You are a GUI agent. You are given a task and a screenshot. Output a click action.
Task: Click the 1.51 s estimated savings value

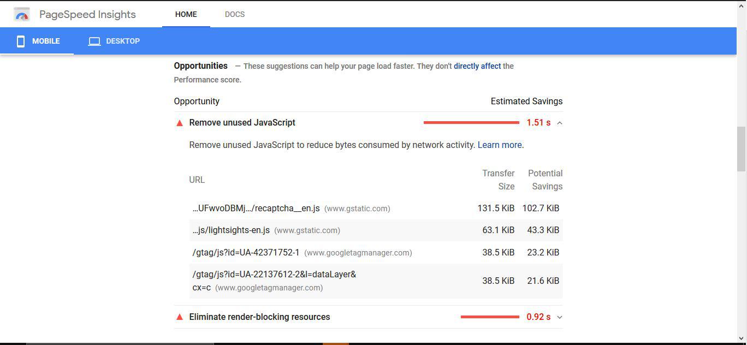click(x=538, y=123)
